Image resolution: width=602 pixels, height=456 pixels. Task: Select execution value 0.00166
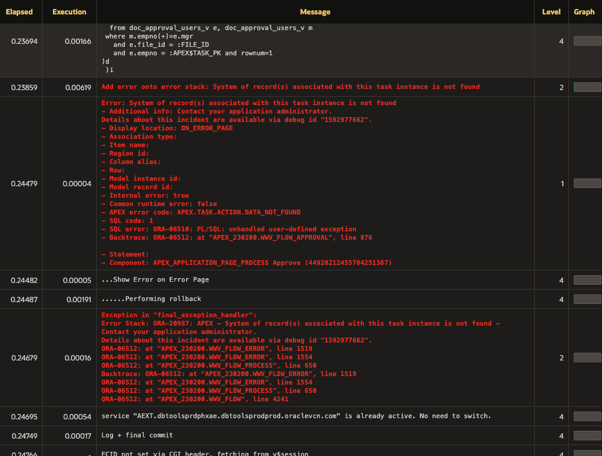coord(78,41)
